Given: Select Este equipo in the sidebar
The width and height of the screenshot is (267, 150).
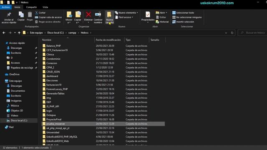Looking at the screenshot, I should pos(13,81).
